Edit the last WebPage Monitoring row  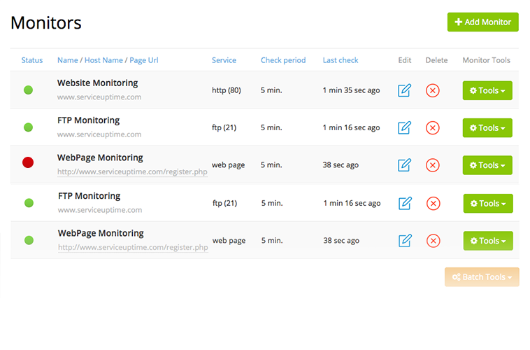pos(405,241)
